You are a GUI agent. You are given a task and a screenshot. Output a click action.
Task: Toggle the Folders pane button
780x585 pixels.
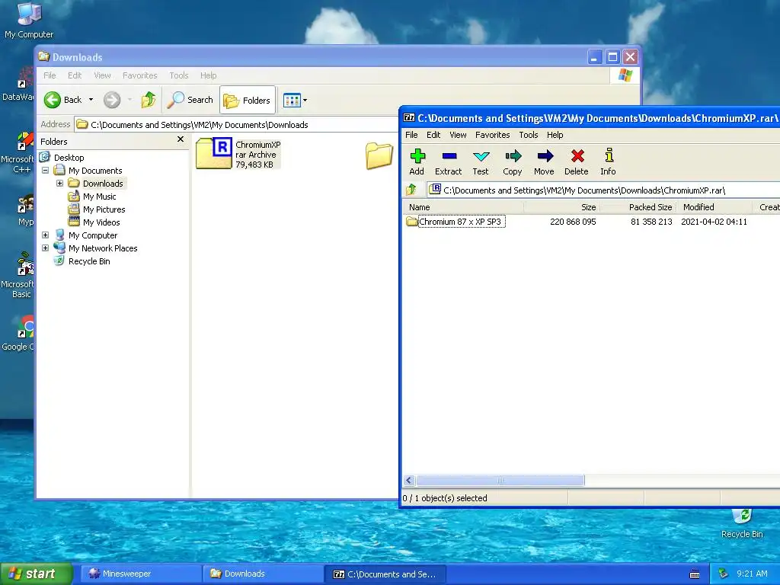(248, 101)
